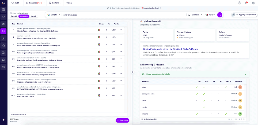Click the info icon in Come leggere banner
Screen dimensions: 258x125
click(x=143, y=74)
